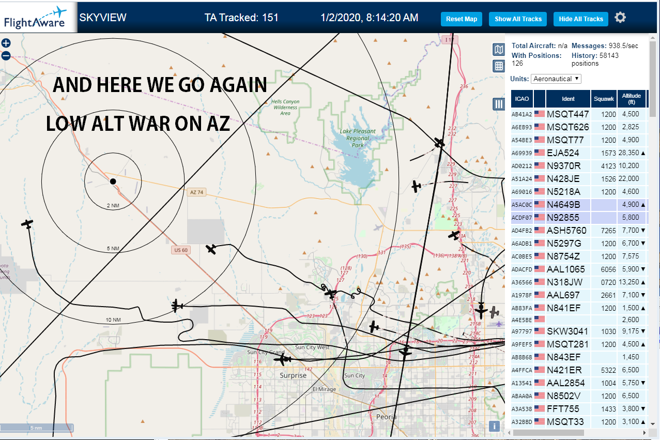Zoom in the map with plus icon
This screenshot has height=440, width=660.
click(6, 43)
